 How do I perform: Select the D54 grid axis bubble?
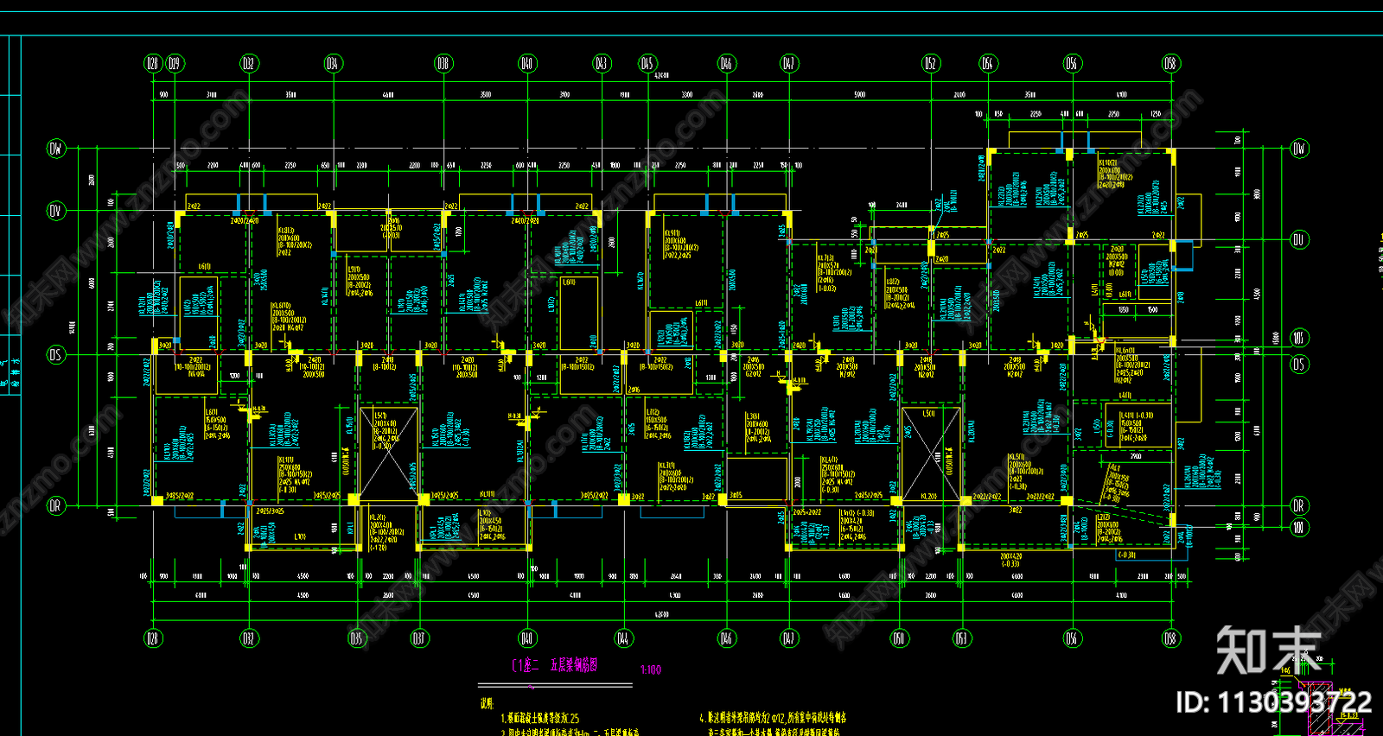988,63
